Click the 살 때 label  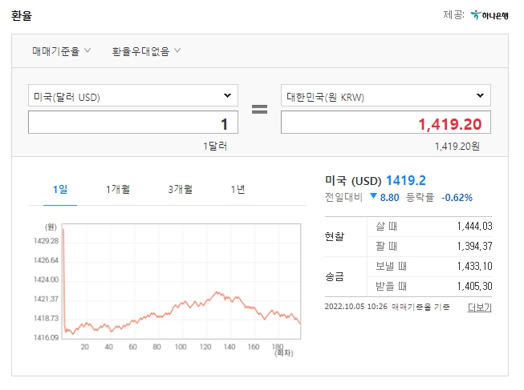(x=386, y=226)
